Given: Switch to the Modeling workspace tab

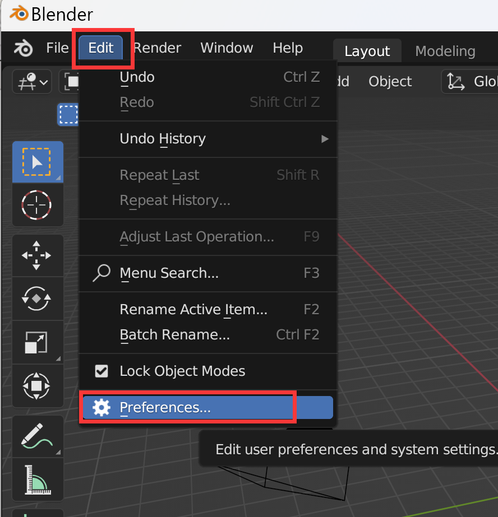Looking at the screenshot, I should pyautogui.click(x=445, y=52).
